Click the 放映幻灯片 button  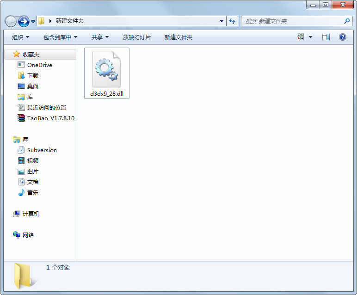(136, 37)
